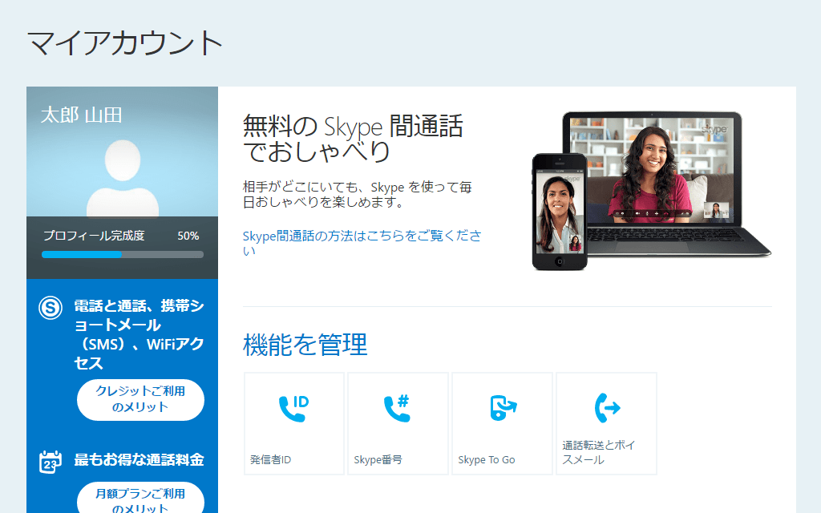This screenshot has height=513, width=821.
Task: Click the profile avatar placeholder
Action: point(123,178)
